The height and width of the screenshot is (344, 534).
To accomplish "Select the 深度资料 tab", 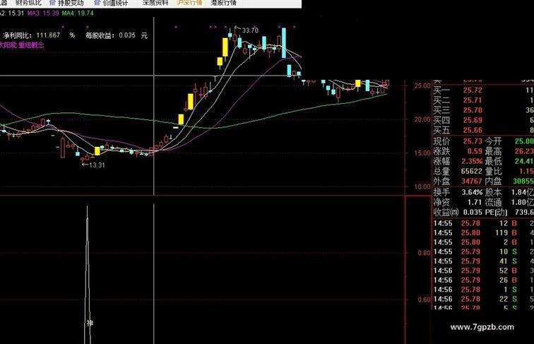I will [x=155, y=3].
